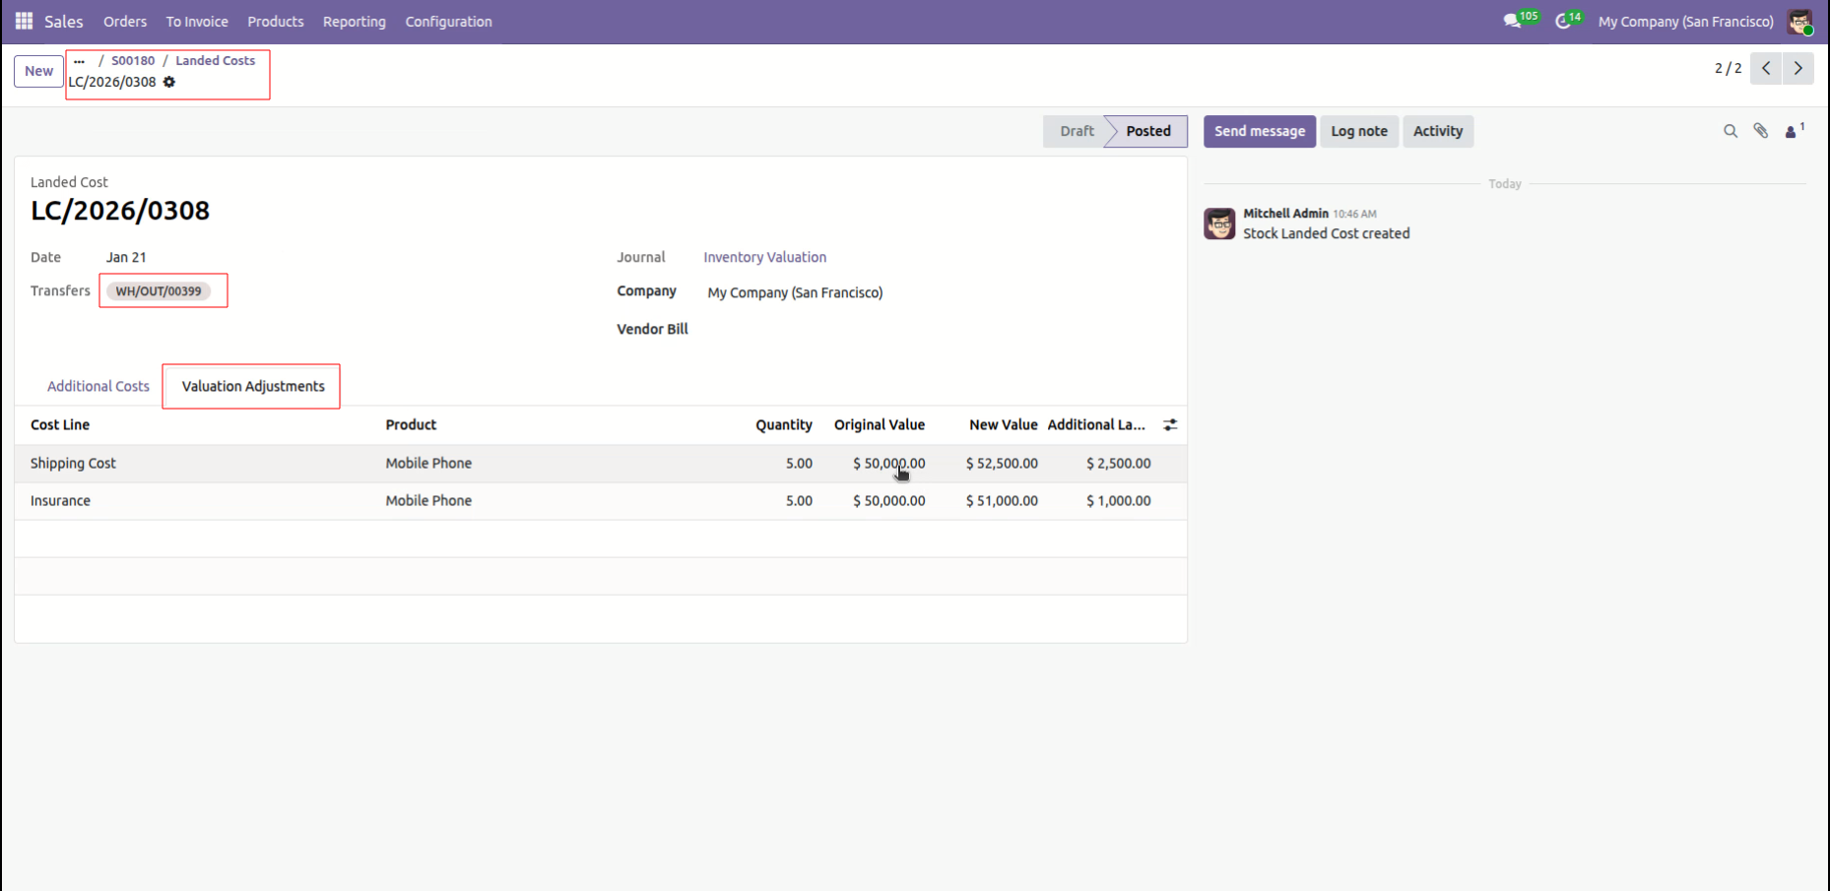Follow the S00180 breadcrumb link
The height and width of the screenshot is (891, 1830).
pos(133,61)
